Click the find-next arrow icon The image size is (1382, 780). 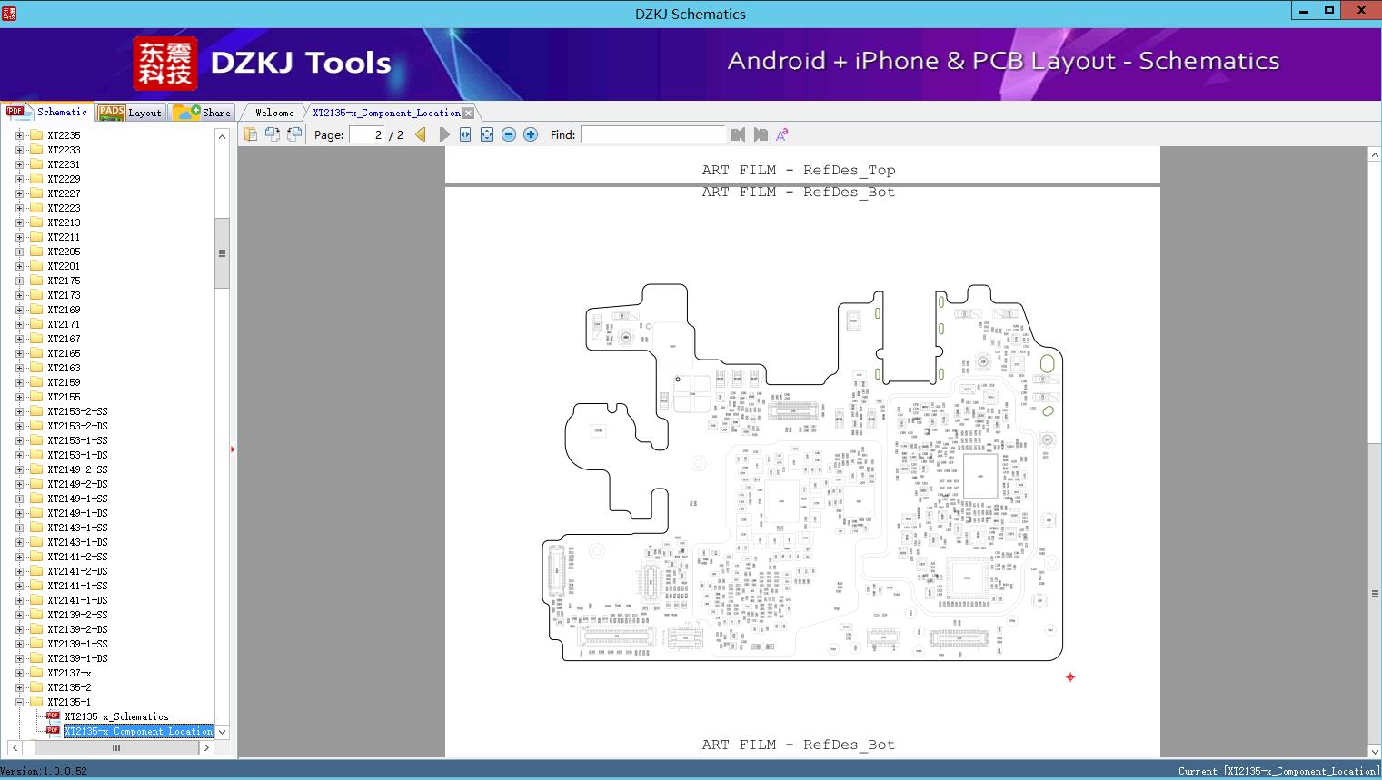[761, 133]
